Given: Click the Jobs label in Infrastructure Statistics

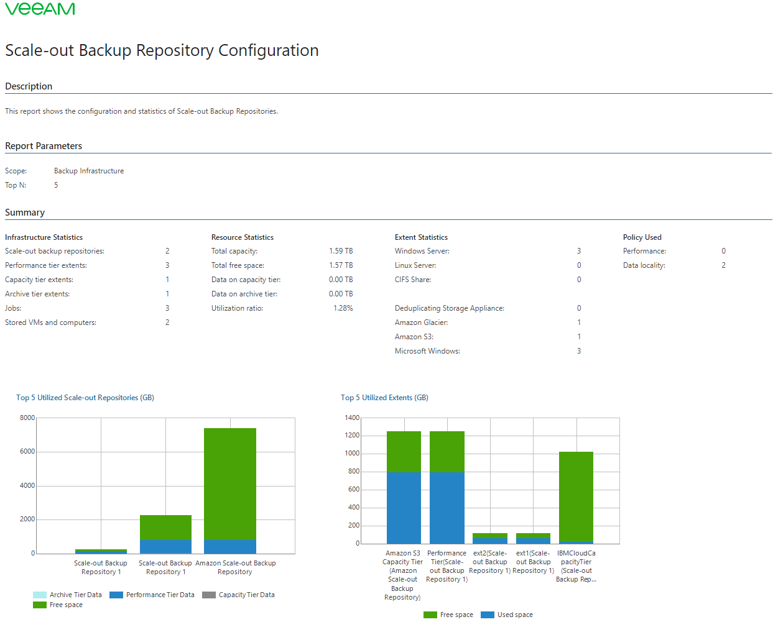Looking at the screenshot, I should 13,308.
